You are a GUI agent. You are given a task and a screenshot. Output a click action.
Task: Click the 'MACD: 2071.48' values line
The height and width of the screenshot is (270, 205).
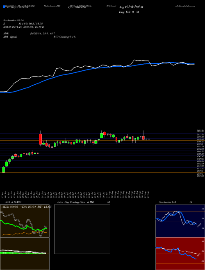[x=24, y=27]
